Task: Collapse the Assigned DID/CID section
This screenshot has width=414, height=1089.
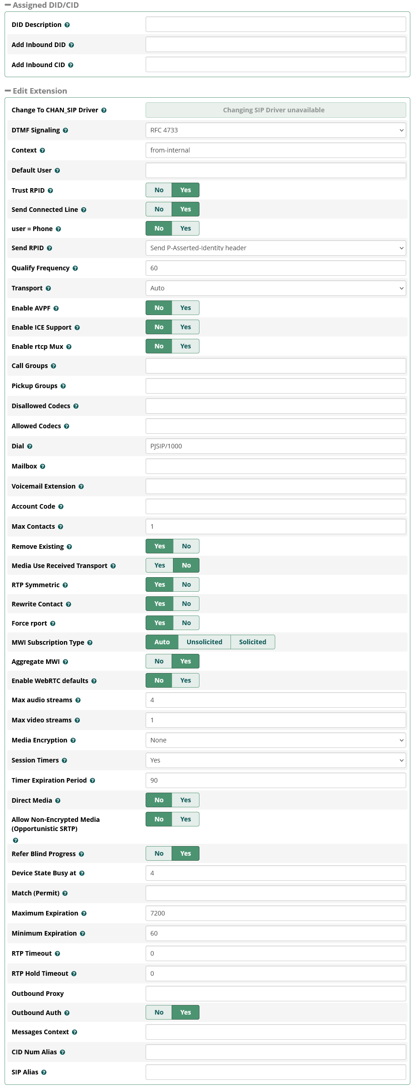Action: tap(8, 5)
